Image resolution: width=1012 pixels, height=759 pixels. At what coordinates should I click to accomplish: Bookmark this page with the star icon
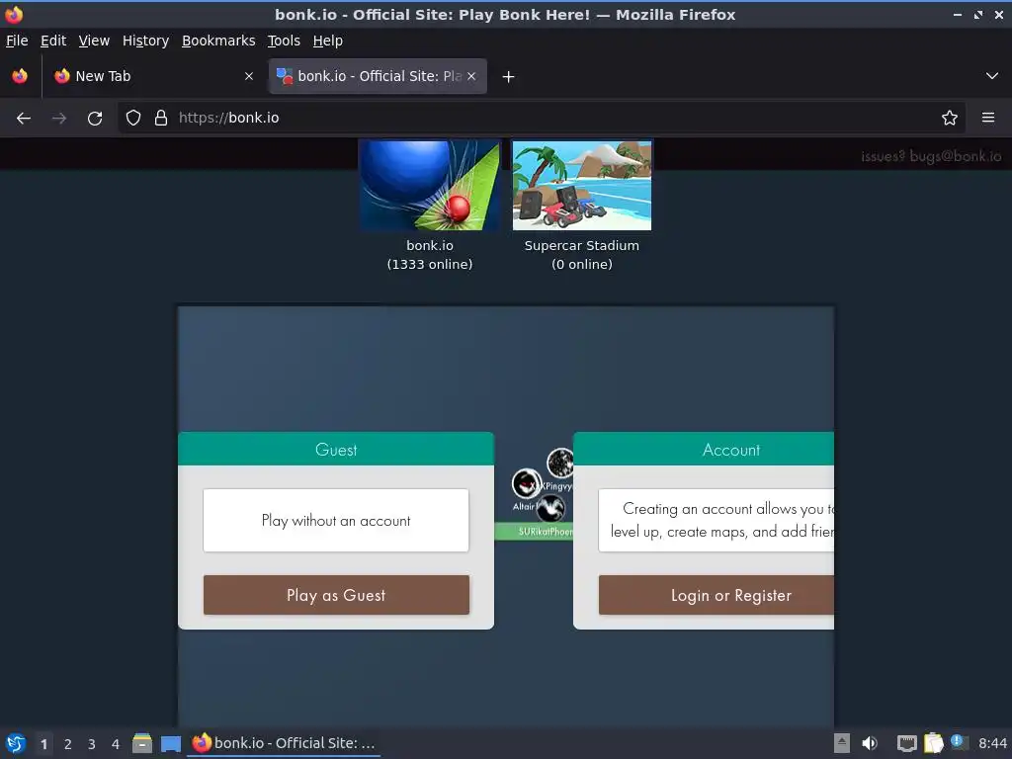click(x=950, y=119)
